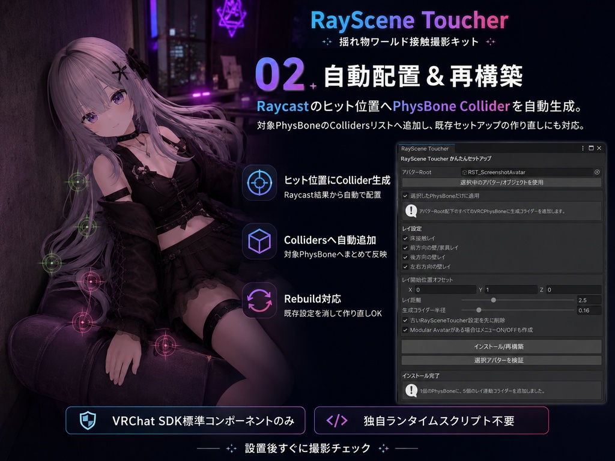Click the GameObject icon before RST_ScreenshotAvatar

pyautogui.click(x=464, y=172)
